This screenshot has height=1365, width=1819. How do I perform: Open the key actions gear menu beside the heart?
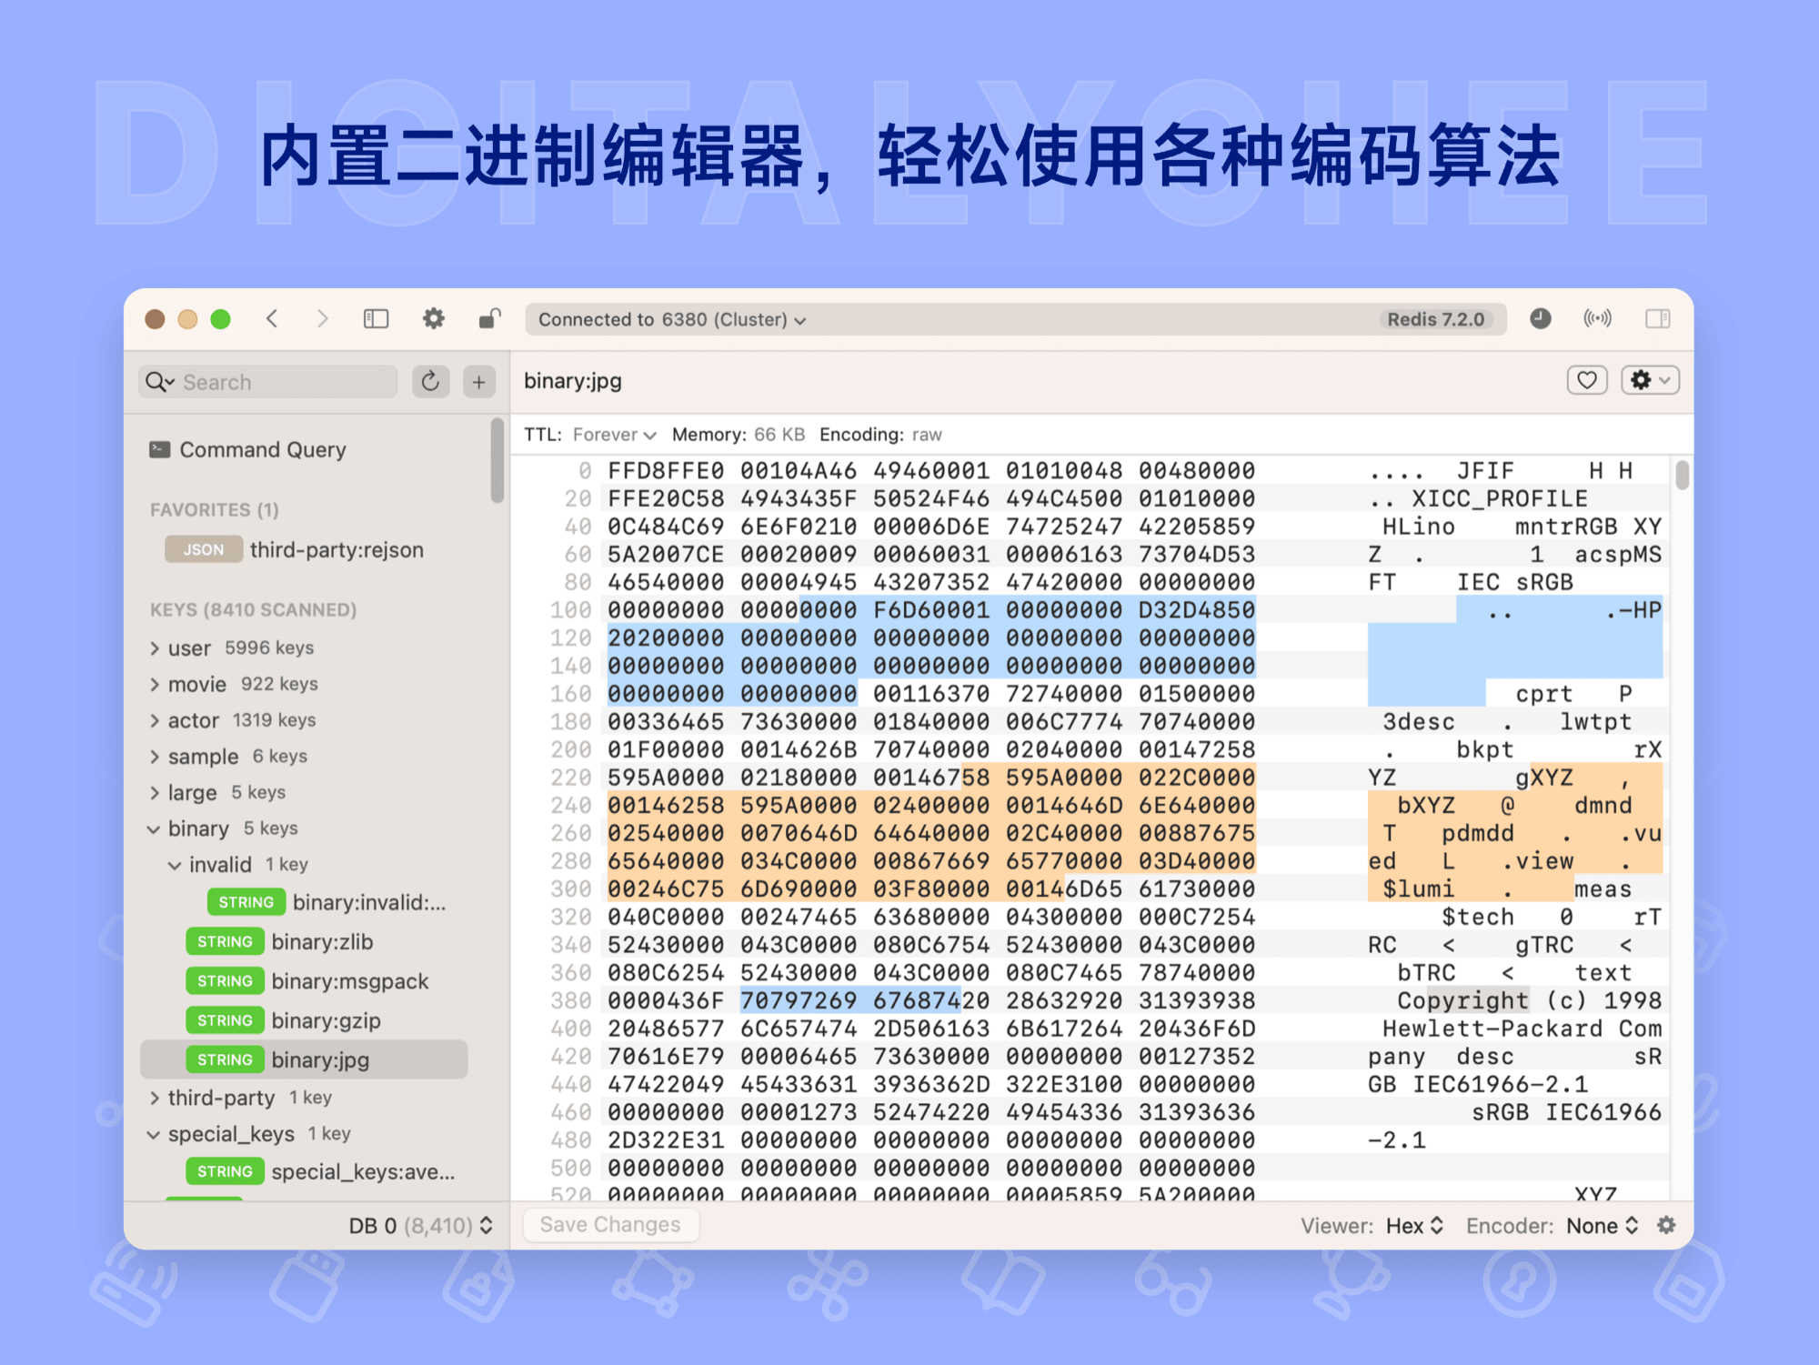point(1649,379)
